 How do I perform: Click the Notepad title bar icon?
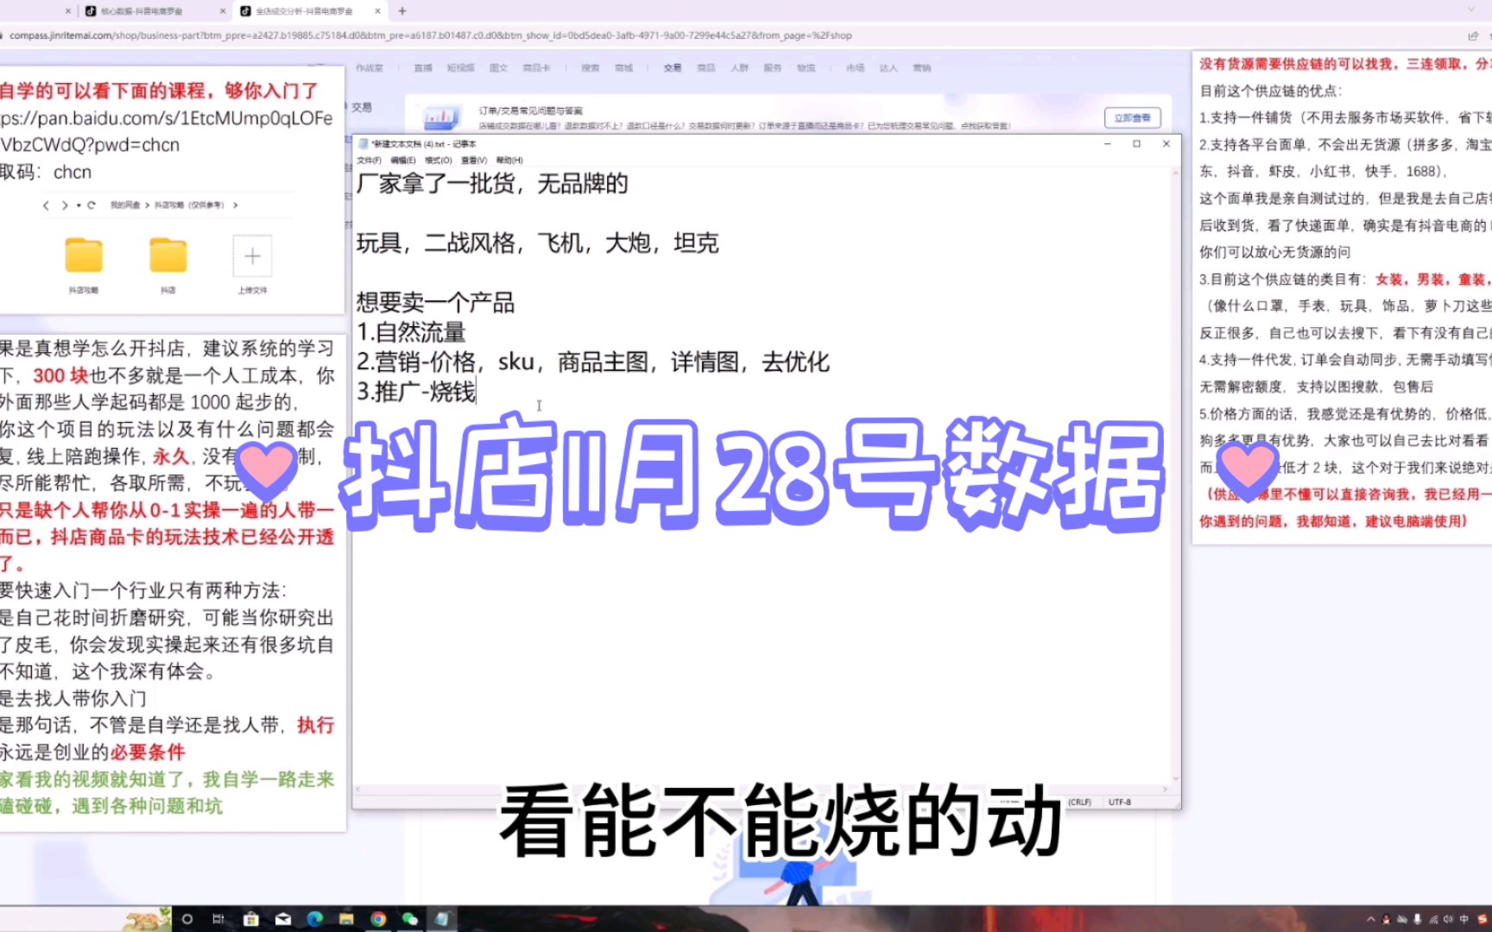point(364,144)
